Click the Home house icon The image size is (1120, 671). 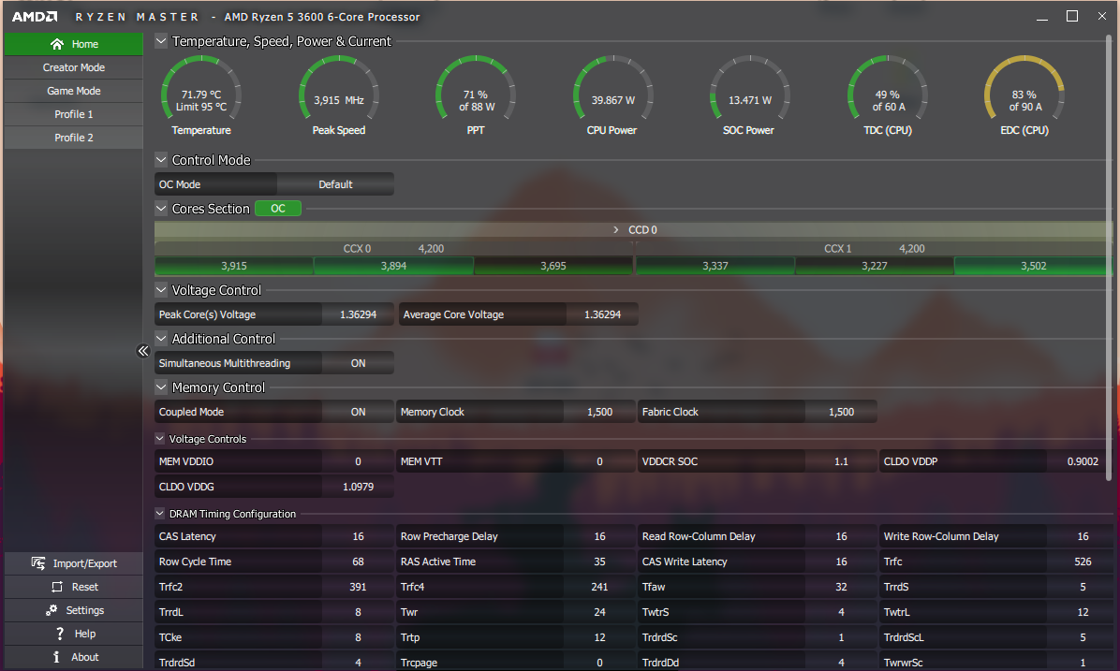[57, 44]
